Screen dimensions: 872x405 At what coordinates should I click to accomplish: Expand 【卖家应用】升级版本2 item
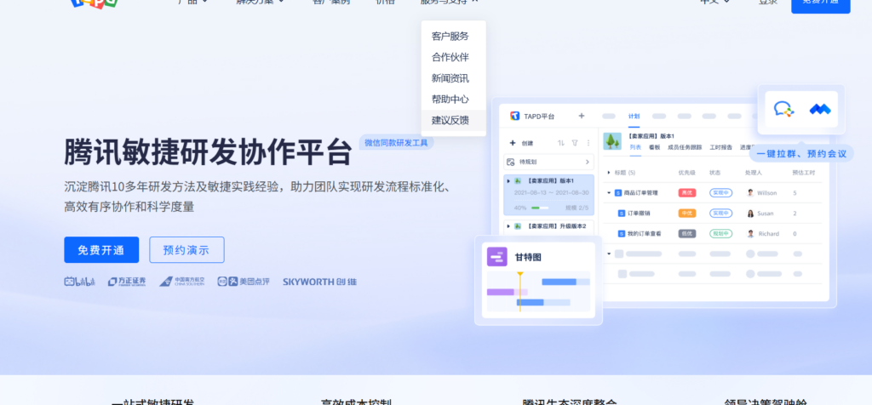pyautogui.click(x=508, y=226)
